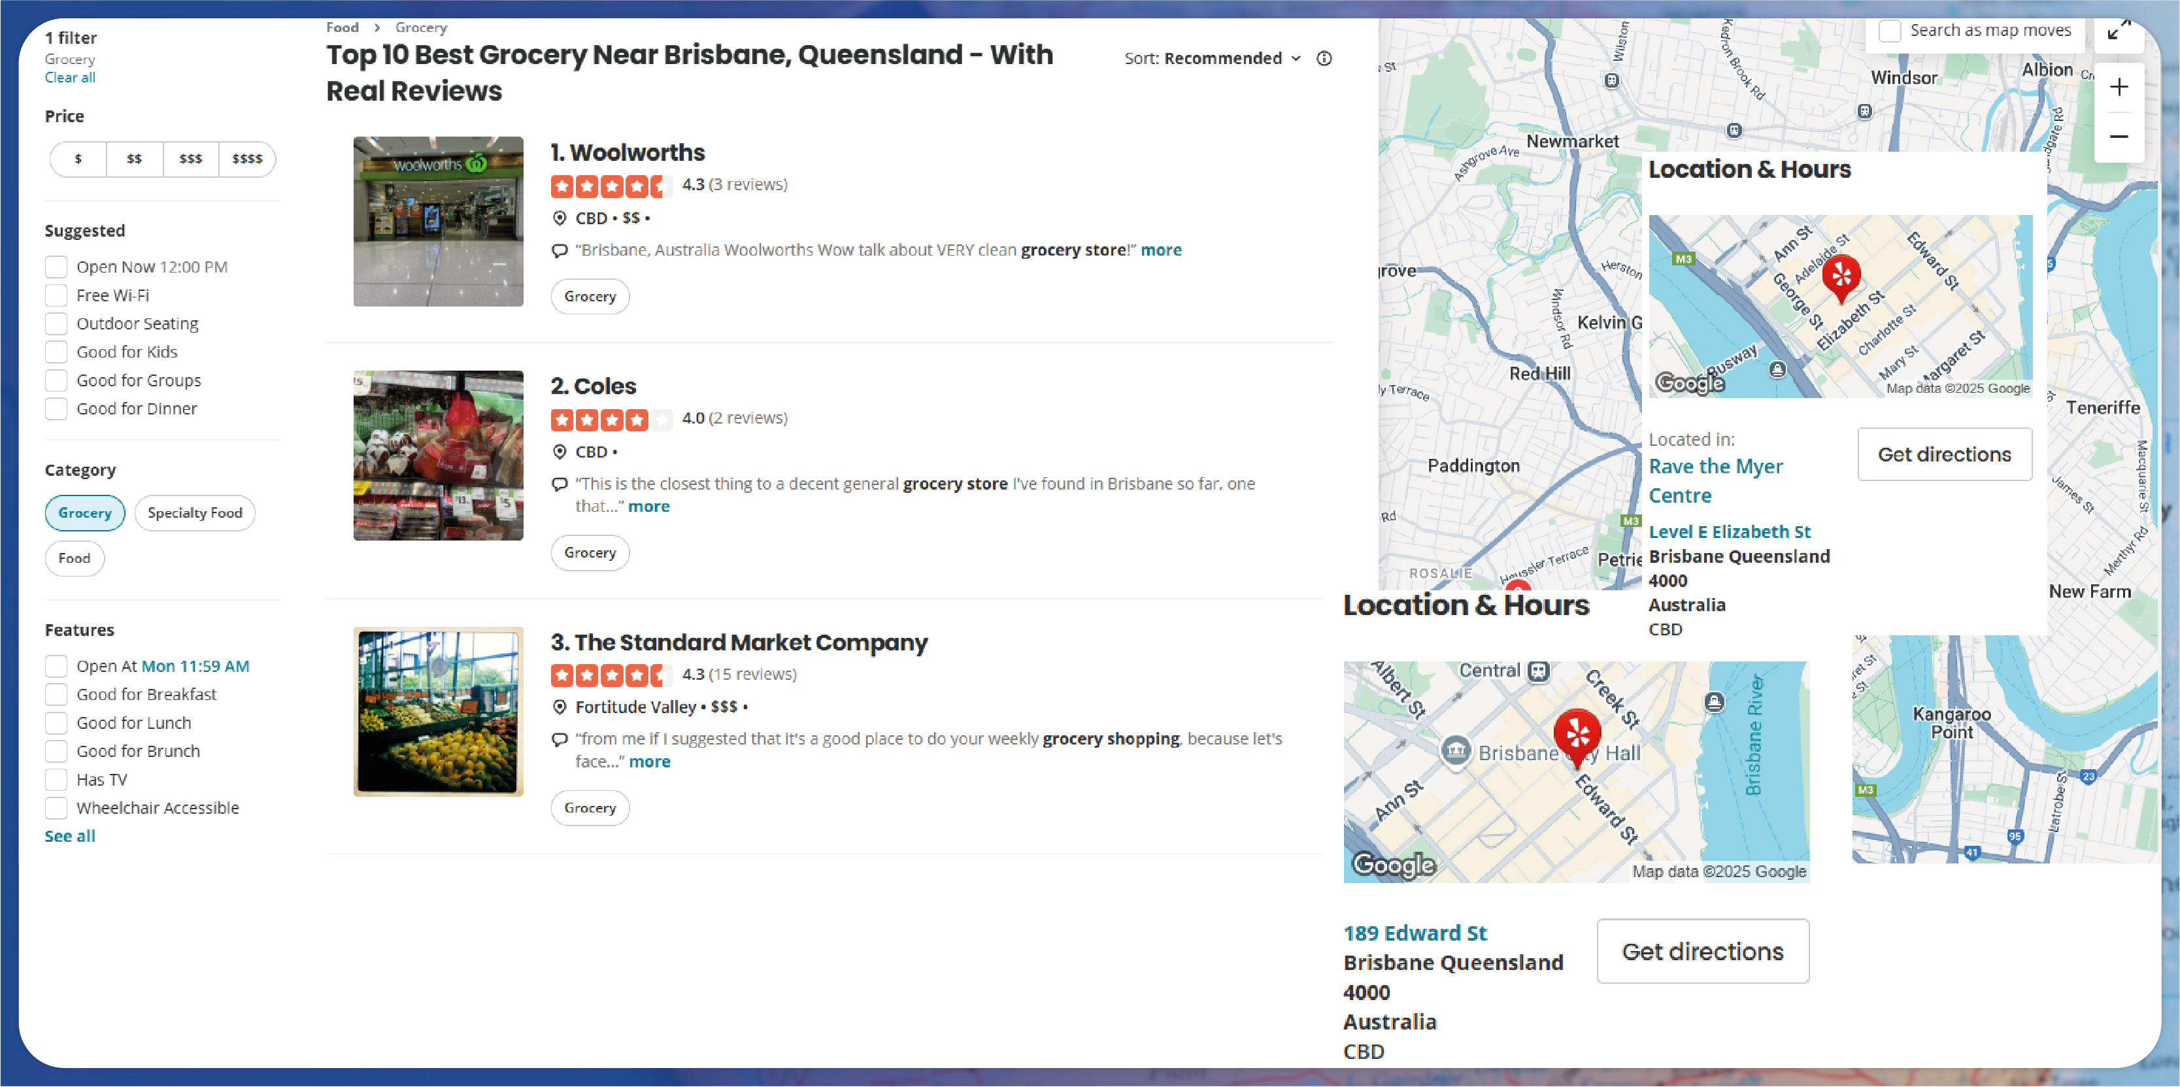Open Rave the Myer Centre link
This screenshot has width=2180, height=1087.
pyautogui.click(x=1715, y=481)
